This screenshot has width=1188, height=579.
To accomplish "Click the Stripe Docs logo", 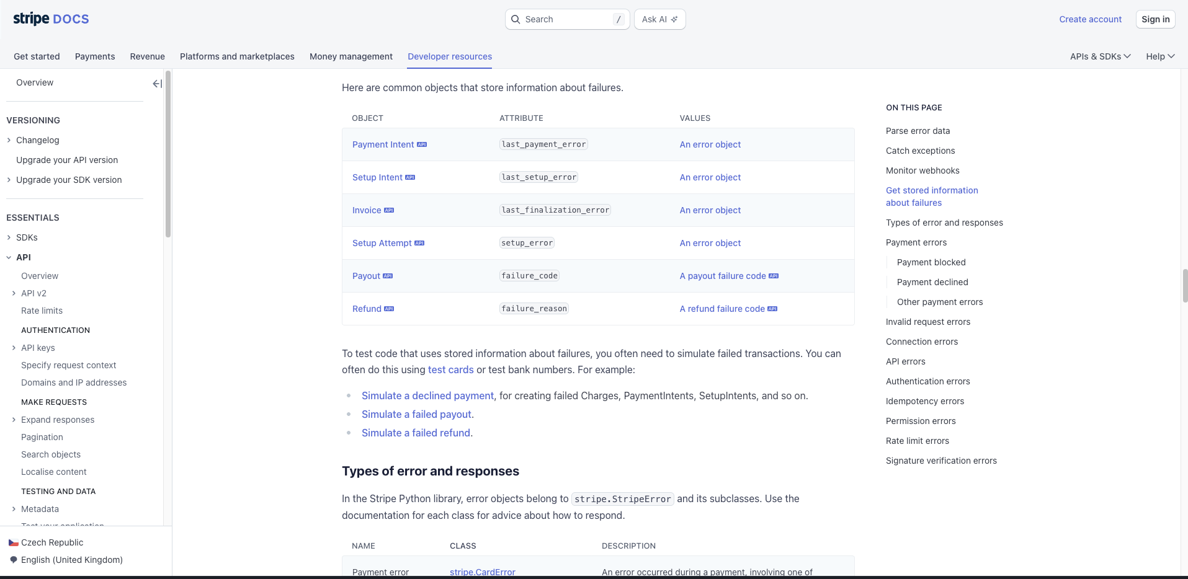I will pyautogui.click(x=51, y=19).
